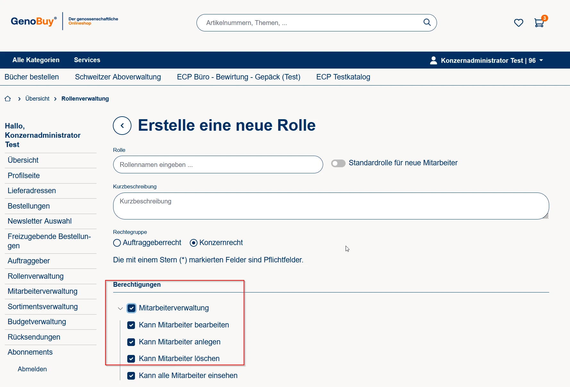Open the shopping cart icon
570x387 pixels.
539,23
